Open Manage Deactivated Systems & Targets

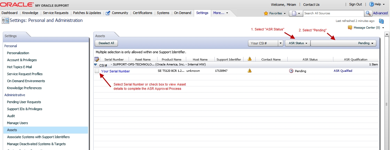click(x=36, y=144)
